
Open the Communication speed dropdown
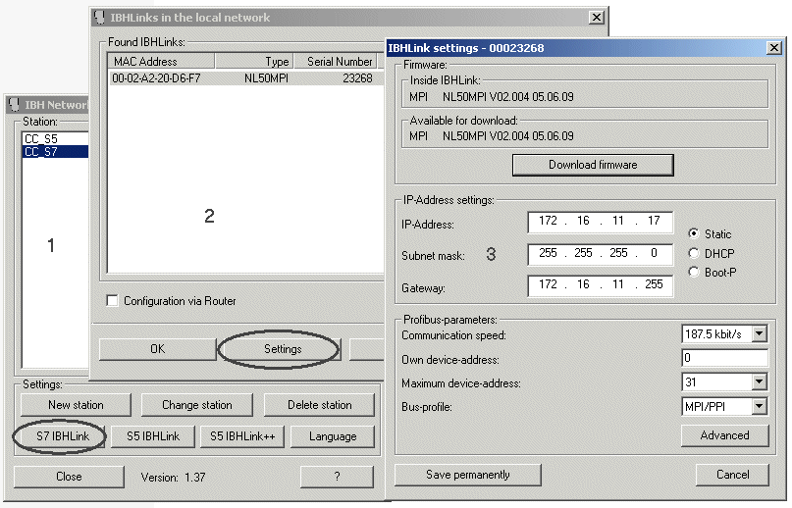pyautogui.click(x=759, y=333)
